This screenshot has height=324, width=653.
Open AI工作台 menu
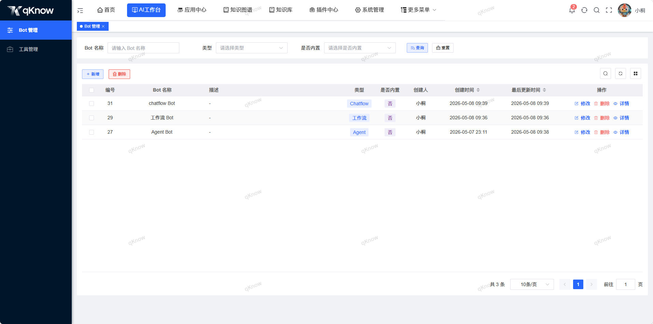[x=146, y=10]
